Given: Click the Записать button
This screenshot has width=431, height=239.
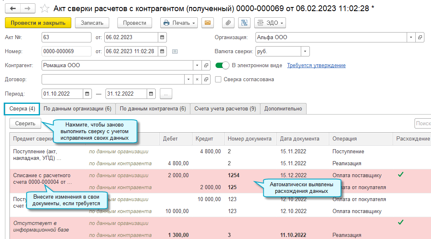Looking at the screenshot, I should click(x=92, y=23).
